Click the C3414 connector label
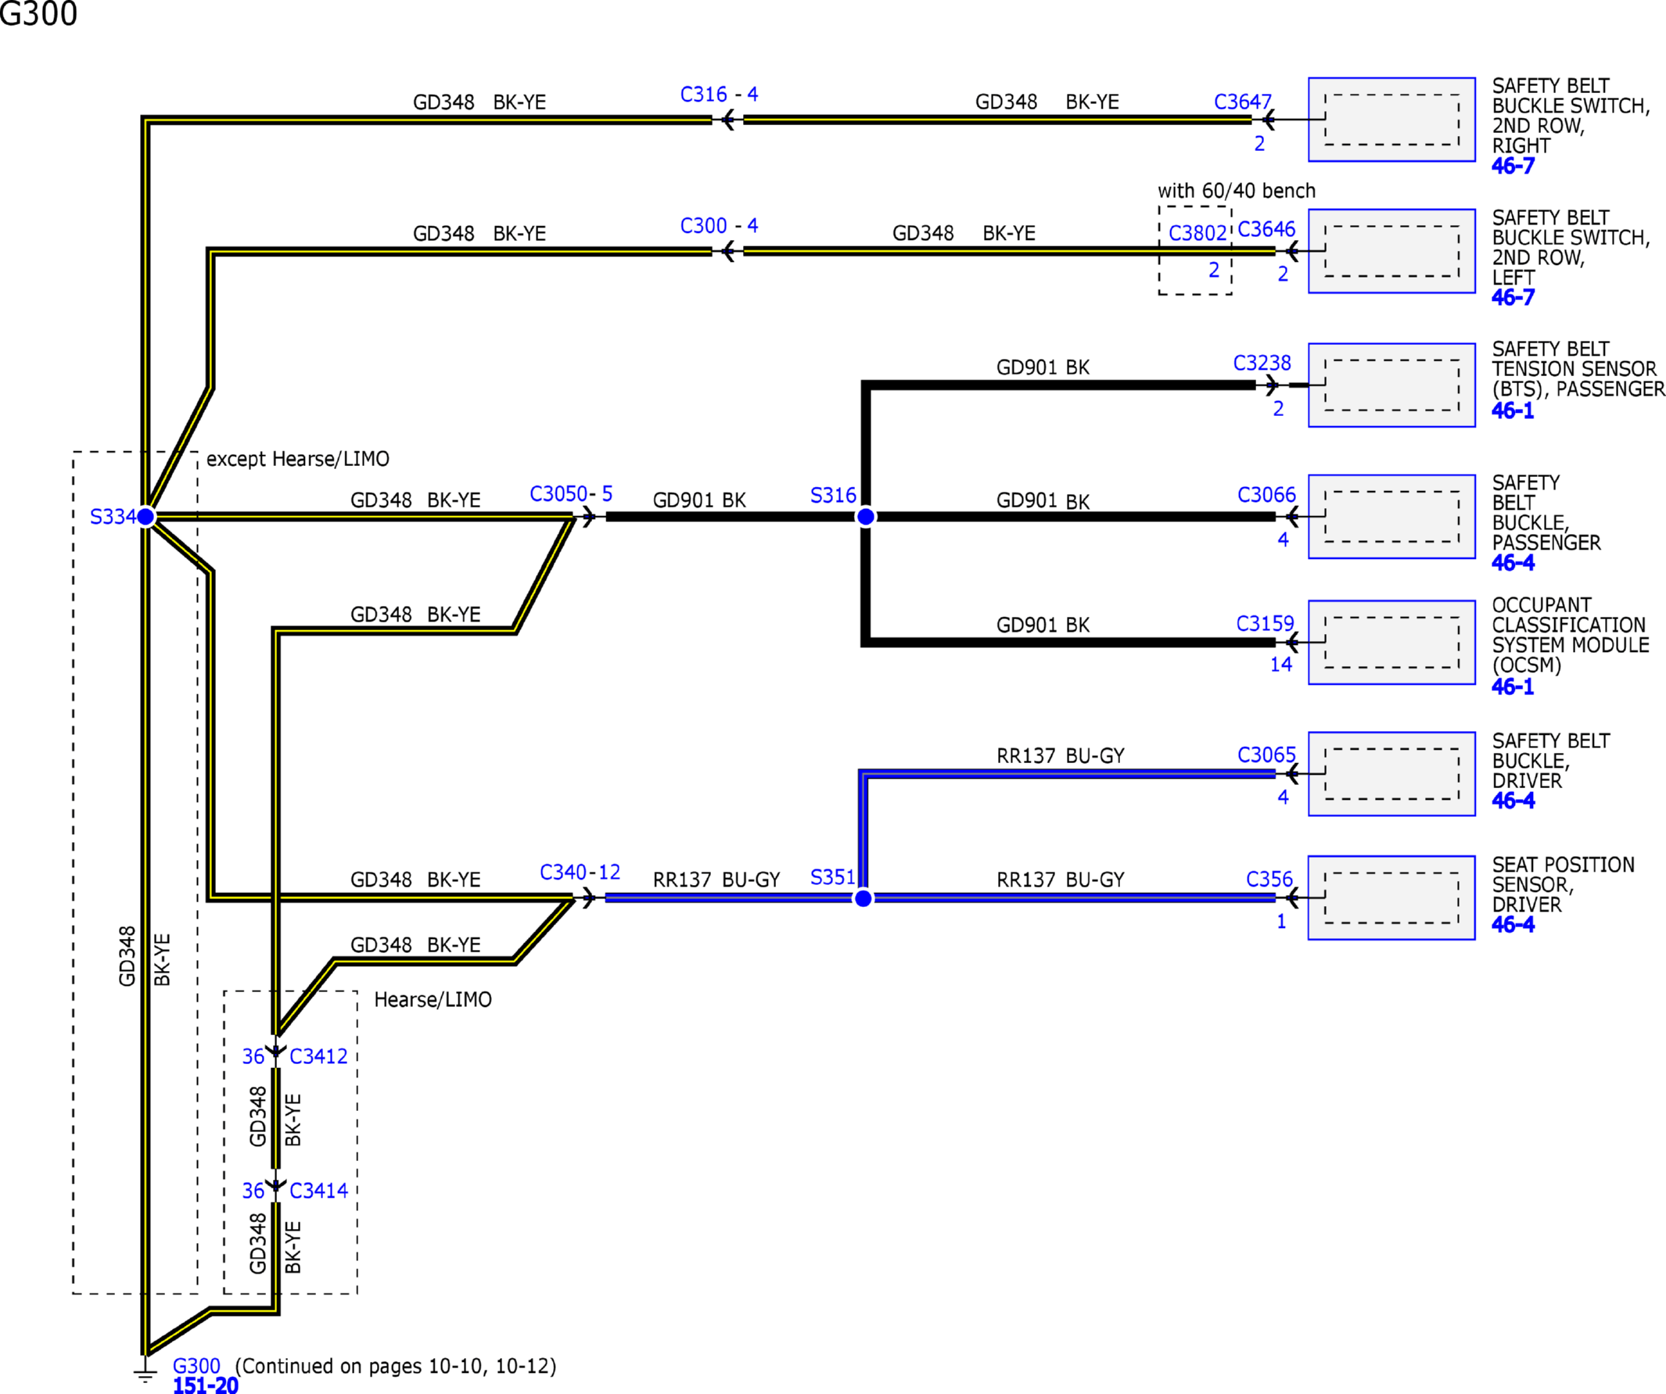The width and height of the screenshot is (1666, 1394). point(319,1190)
